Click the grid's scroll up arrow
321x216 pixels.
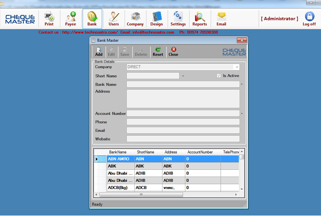pyautogui.click(x=242, y=151)
